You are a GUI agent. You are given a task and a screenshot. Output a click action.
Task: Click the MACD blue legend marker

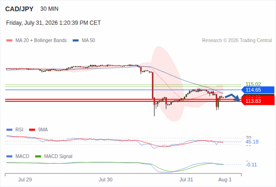(9, 157)
